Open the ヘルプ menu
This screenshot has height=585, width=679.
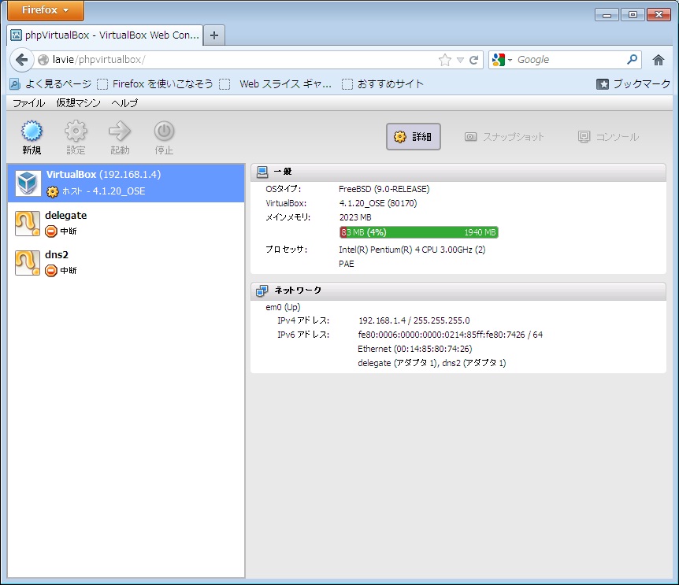[124, 103]
